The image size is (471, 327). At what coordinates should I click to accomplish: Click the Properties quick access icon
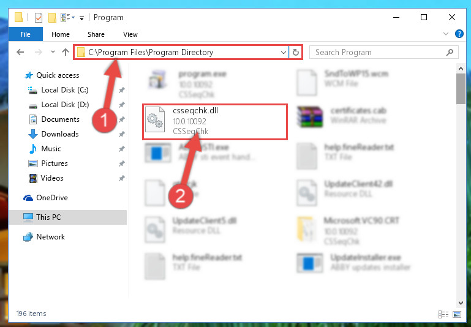(x=38, y=18)
